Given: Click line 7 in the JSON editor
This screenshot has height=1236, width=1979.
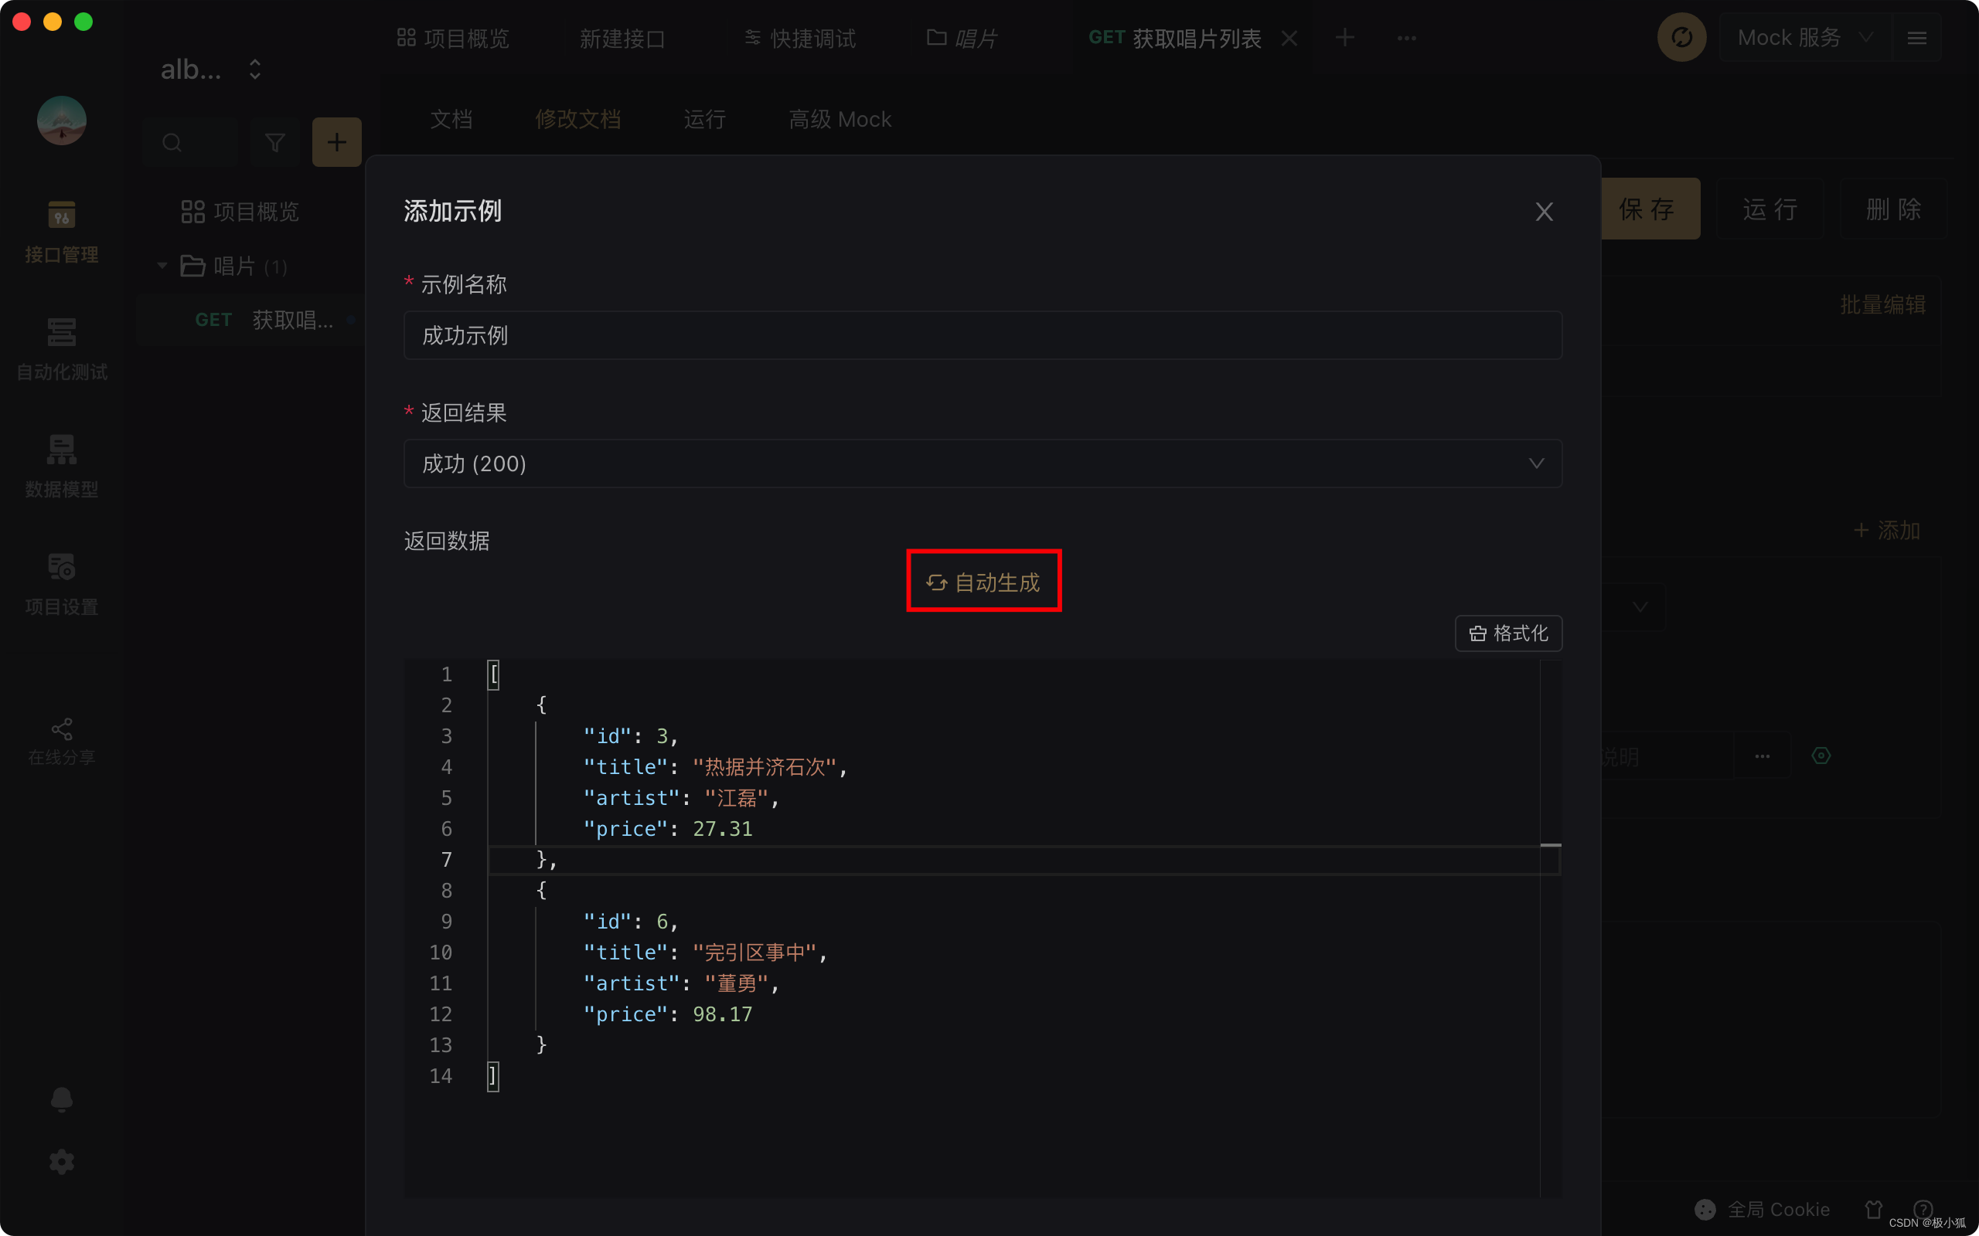Looking at the screenshot, I should [1022, 859].
